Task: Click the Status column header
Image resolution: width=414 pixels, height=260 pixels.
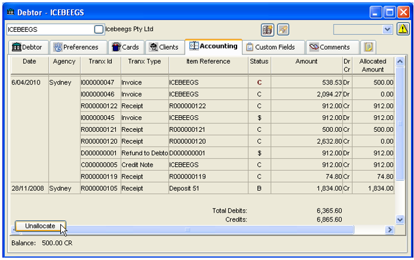Action: pos(259,66)
